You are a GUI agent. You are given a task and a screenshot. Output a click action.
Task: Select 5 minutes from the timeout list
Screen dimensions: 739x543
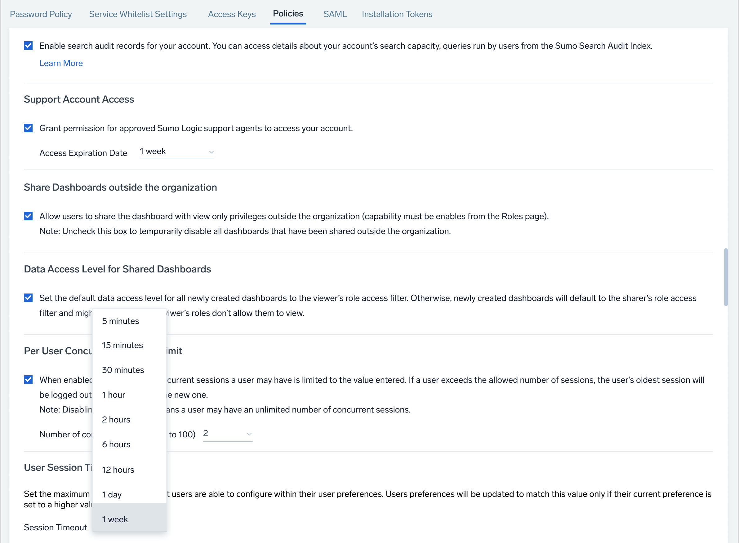click(120, 321)
